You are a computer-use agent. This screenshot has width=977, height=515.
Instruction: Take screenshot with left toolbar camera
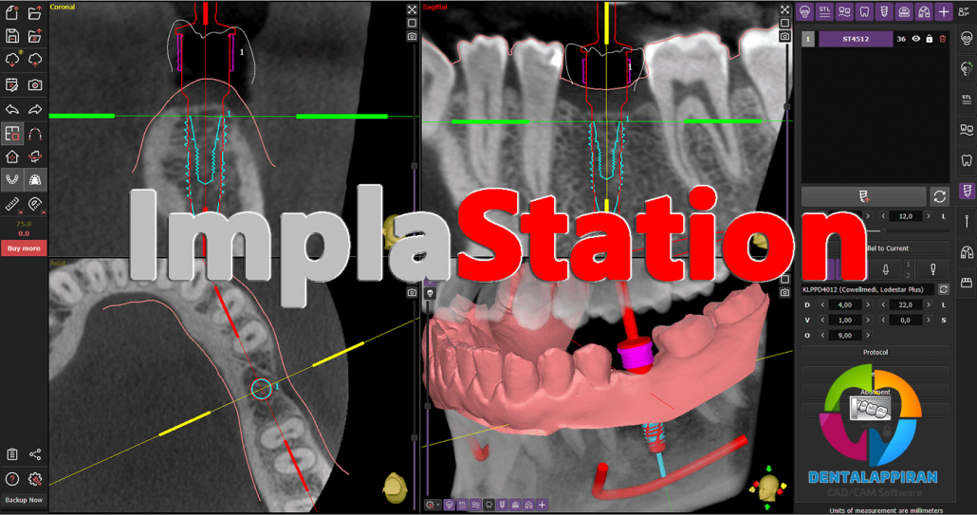(35, 84)
